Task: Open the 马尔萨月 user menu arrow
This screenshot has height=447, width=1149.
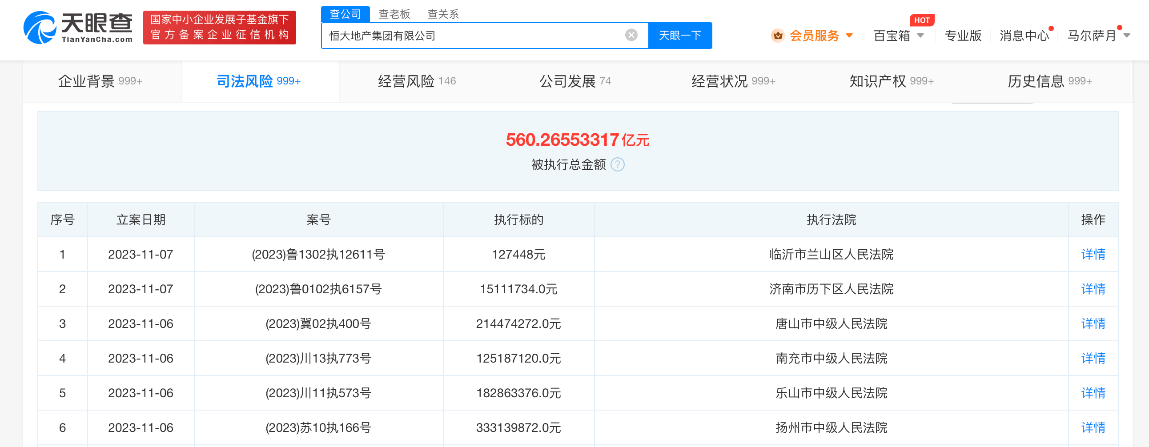Action: pyautogui.click(x=1127, y=36)
